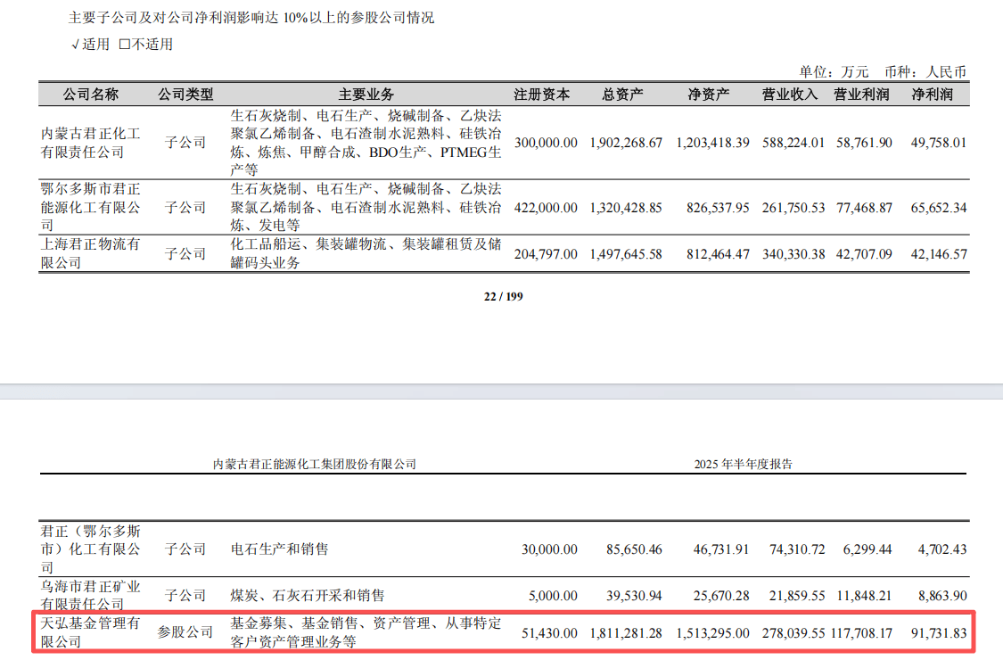Tick the 不适用 checkbox
This screenshot has width=1003, height=660.
point(125,45)
